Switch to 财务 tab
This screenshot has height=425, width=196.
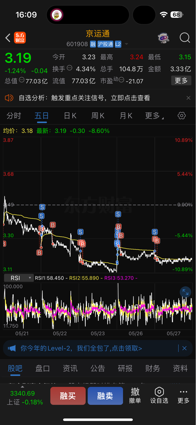pyautogui.click(x=153, y=368)
